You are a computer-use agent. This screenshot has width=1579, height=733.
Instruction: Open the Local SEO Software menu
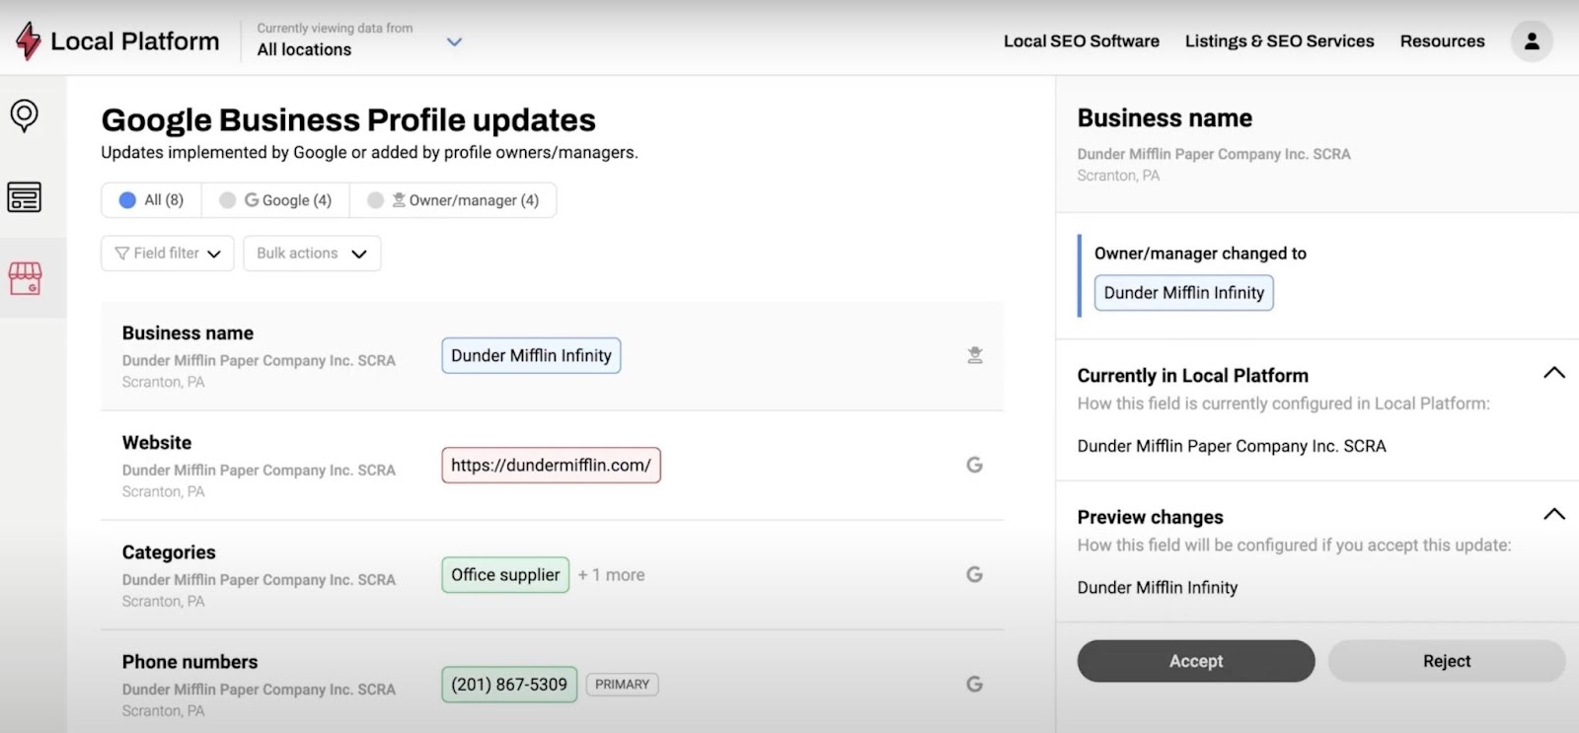[x=1081, y=41]
